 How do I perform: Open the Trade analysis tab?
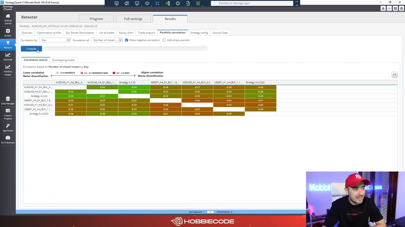[x=146, y=33]
